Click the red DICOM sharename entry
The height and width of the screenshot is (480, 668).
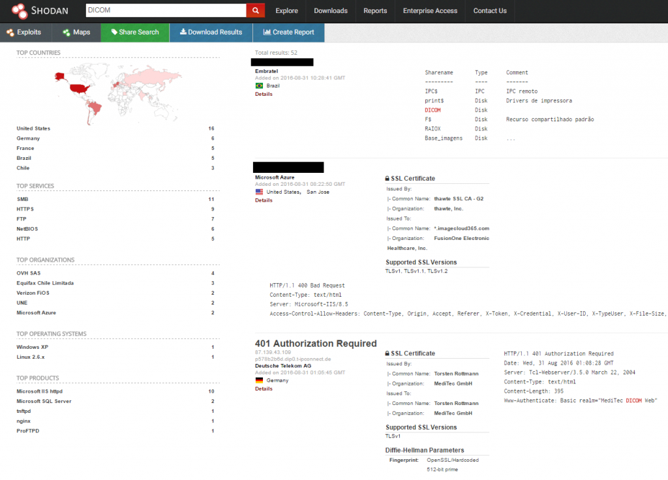(x=433, y=110)
